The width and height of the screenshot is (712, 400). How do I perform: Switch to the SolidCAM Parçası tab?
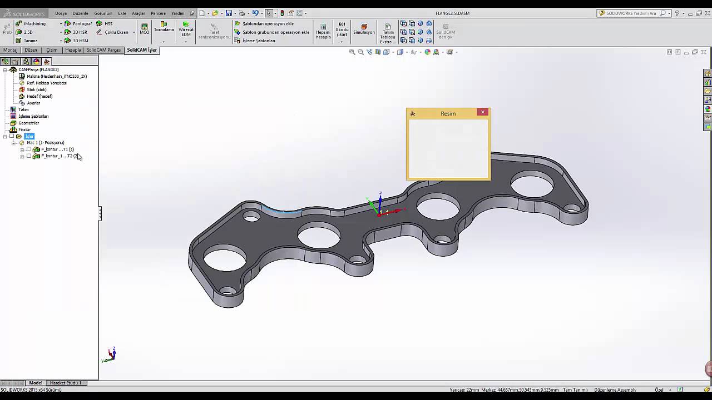click(x=103, y=50)
